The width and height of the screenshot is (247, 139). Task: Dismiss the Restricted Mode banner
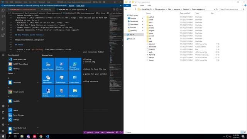tap(121, 5)
